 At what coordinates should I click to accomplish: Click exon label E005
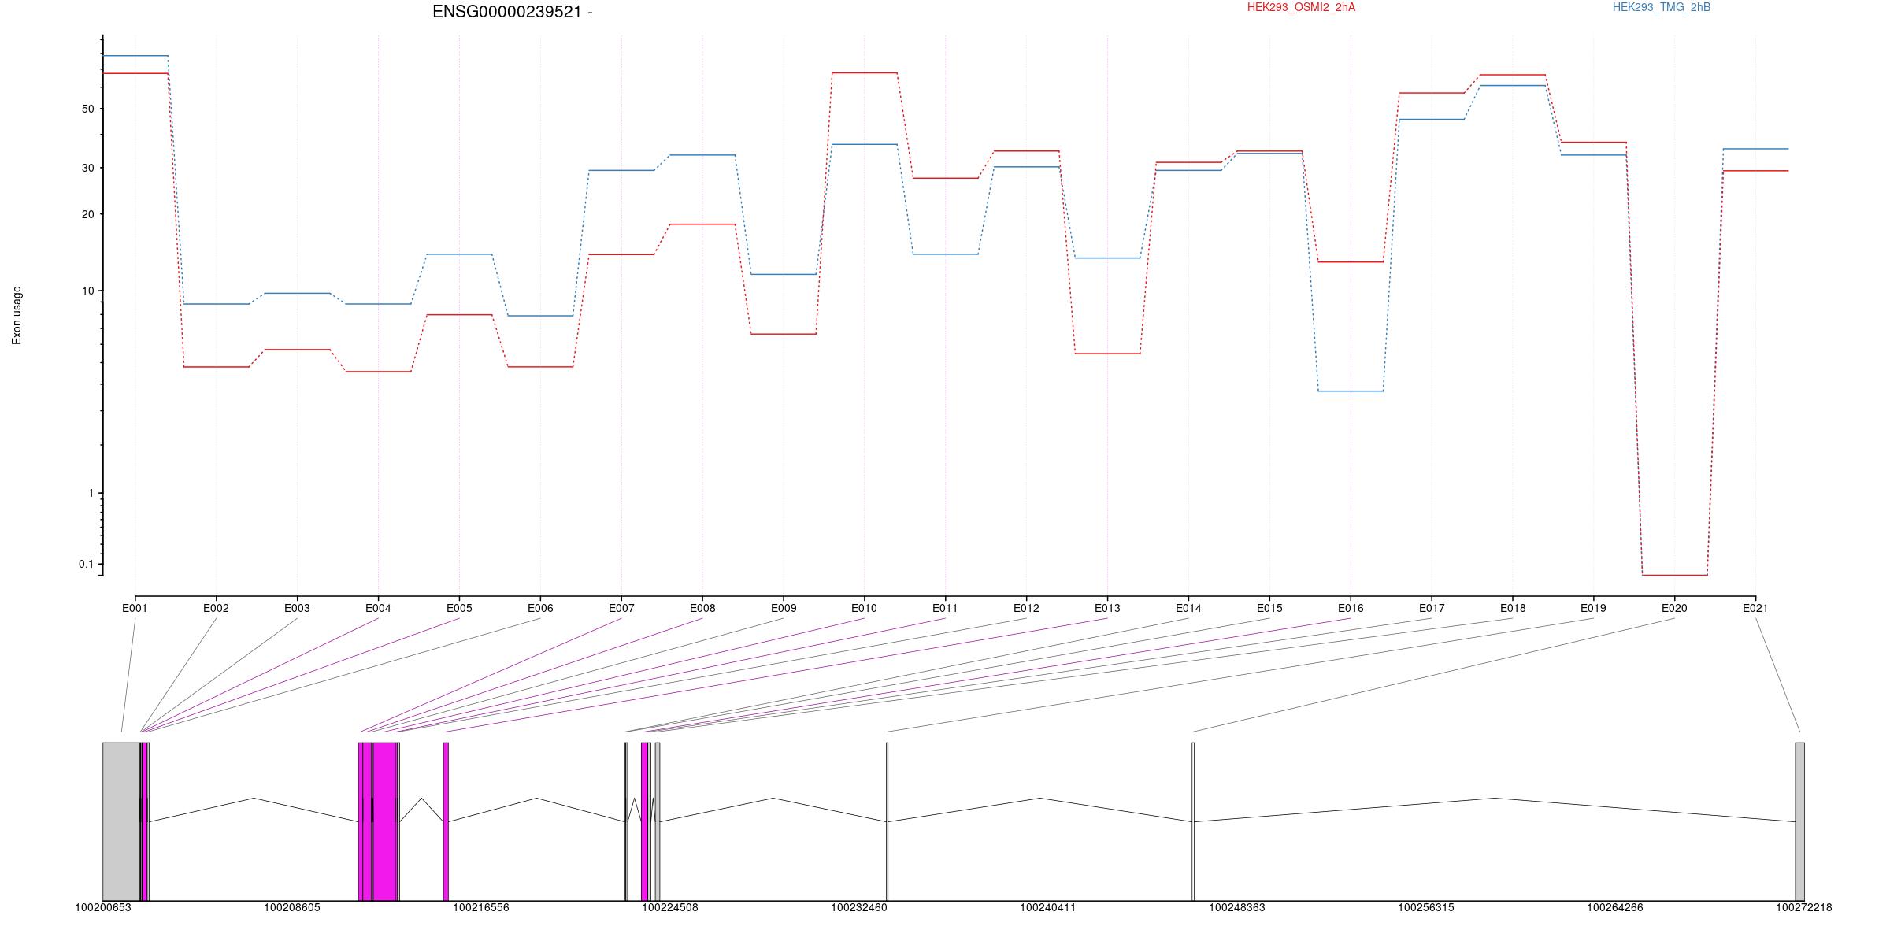click(459, 608)
